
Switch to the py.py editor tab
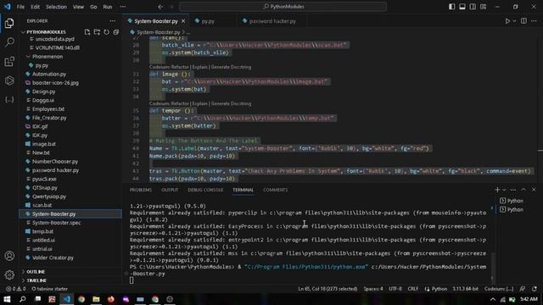coord(208,21)
